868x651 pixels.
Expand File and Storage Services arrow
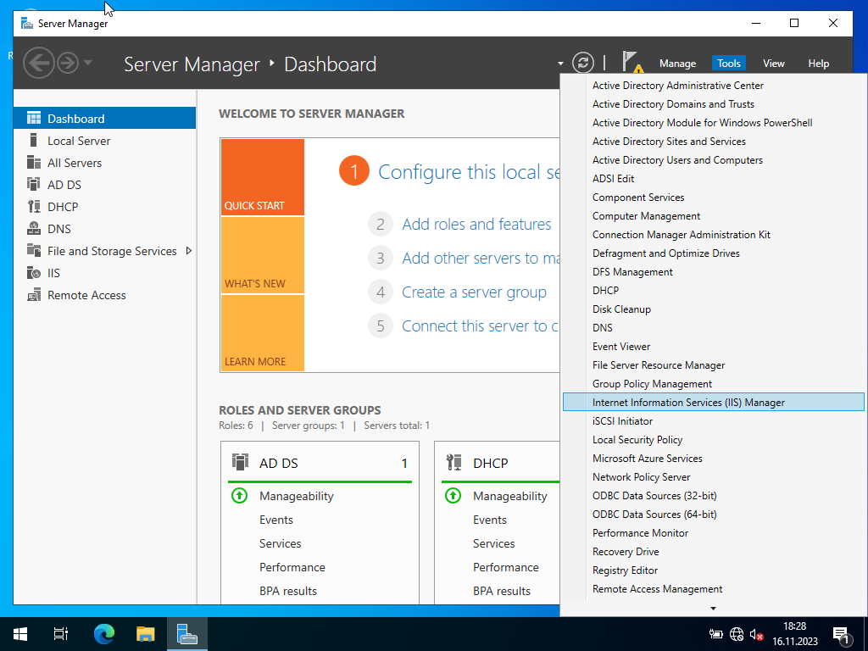point(189,251)
